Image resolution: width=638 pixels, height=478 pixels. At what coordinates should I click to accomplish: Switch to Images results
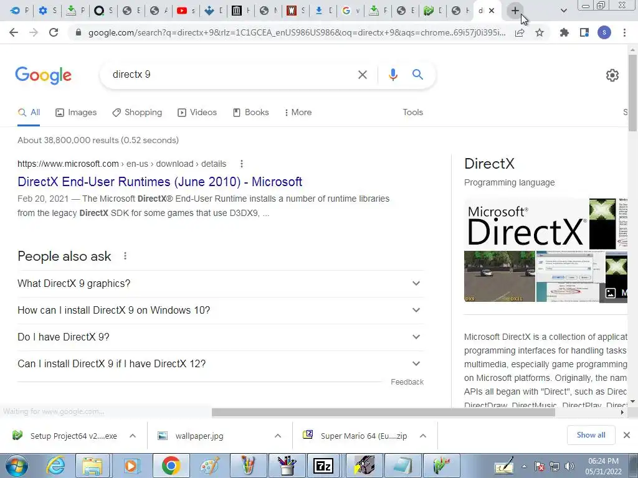coord(76,113)
